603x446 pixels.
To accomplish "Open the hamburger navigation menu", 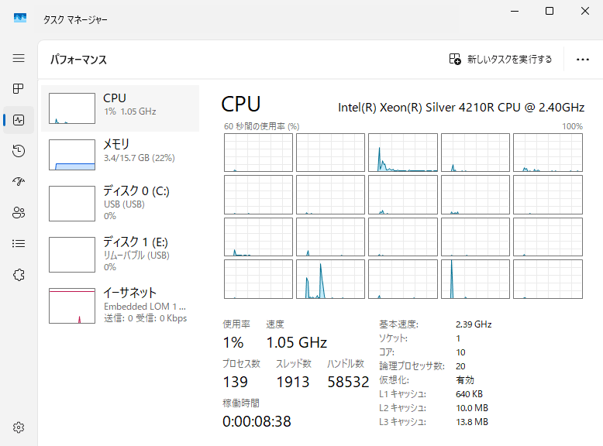I will point(19,58).
